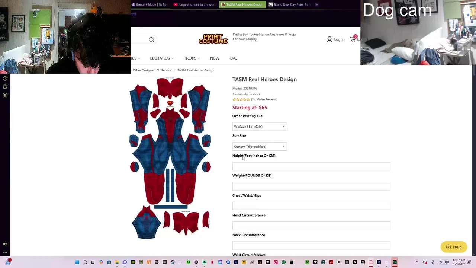Click the Head Circumference input field
This screenshot has height=268, width=476.
[x=311, y=226]
